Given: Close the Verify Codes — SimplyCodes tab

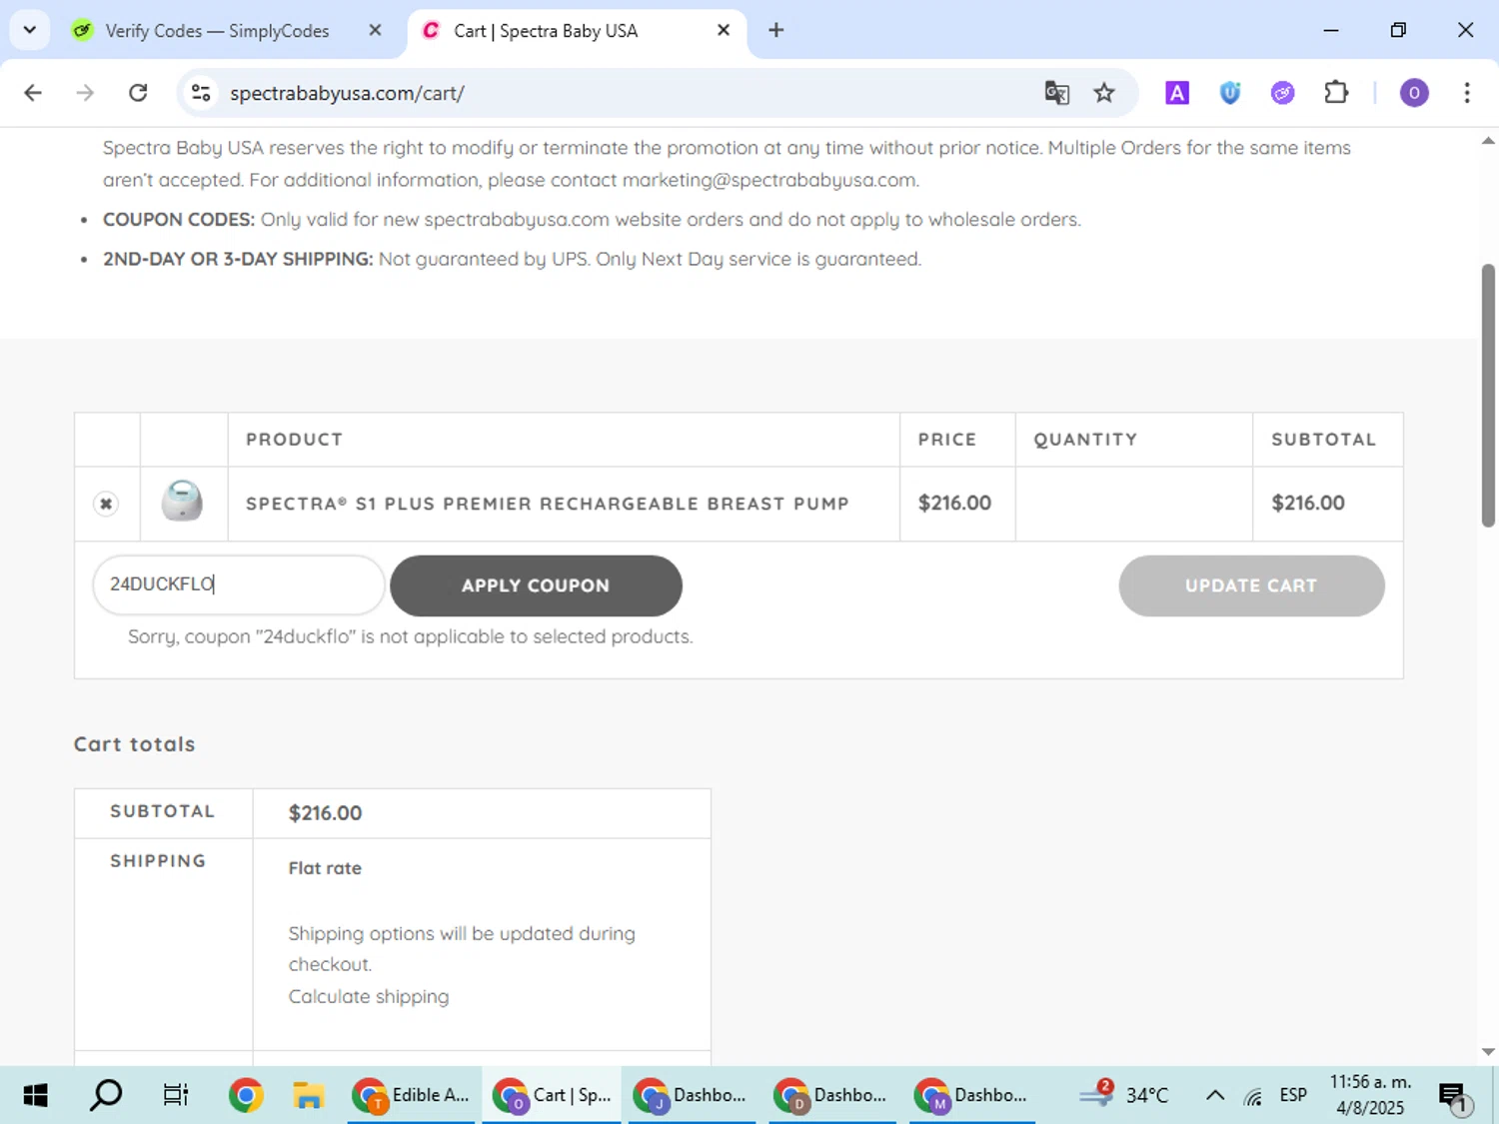Looking at the screenshot, I should point(375,30).
